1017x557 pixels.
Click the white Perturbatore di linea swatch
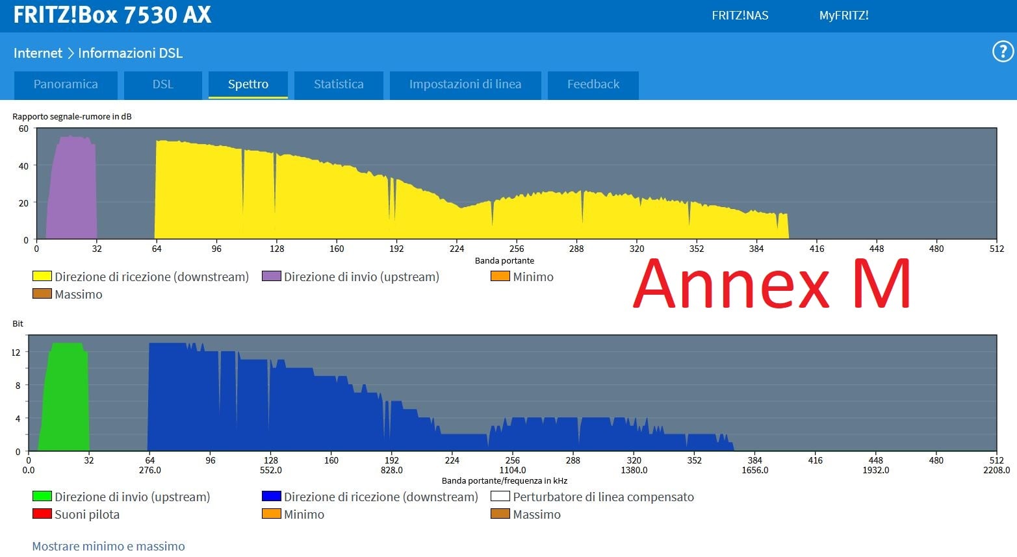[x=500, y=497]
